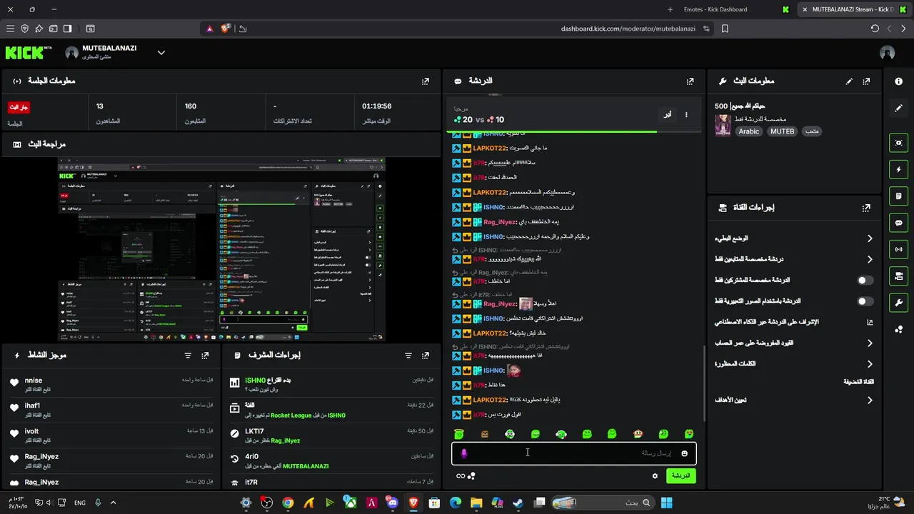Click the Arabic tag
This screenshot has height=514, width=914.
749,131
